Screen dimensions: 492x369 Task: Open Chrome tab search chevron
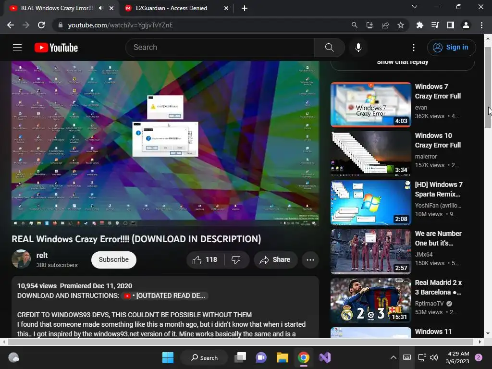tap(415, 7)
